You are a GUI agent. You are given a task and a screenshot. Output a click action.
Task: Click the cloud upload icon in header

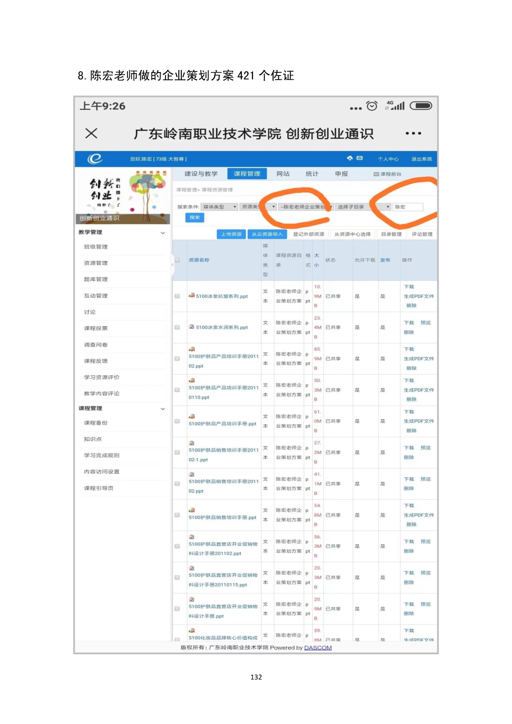click(350, 158)
